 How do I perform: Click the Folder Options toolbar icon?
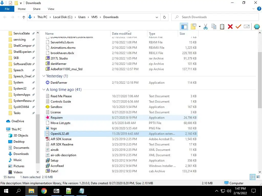click(x=193, y=27)
